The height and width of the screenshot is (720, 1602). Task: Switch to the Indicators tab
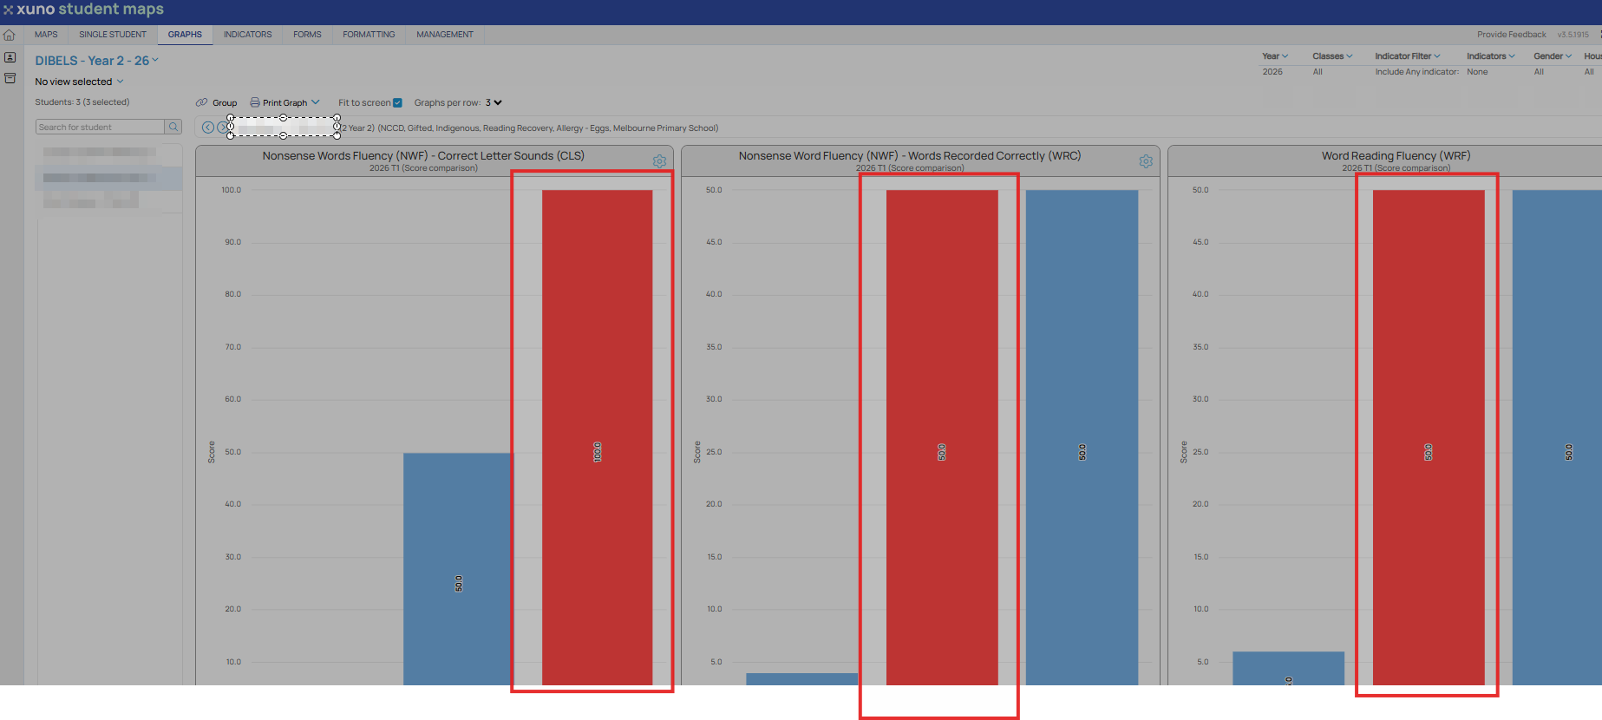247,35
